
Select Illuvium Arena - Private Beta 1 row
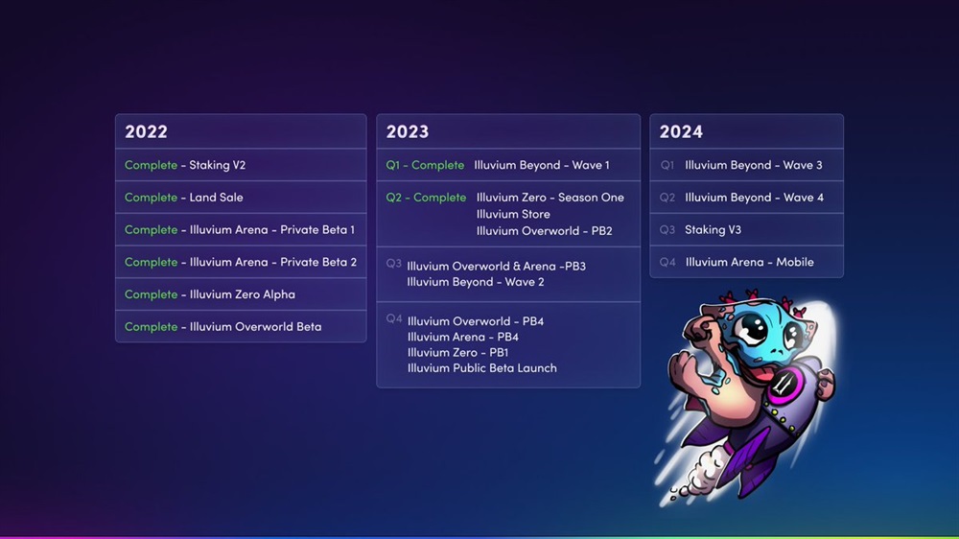[241, 230]
